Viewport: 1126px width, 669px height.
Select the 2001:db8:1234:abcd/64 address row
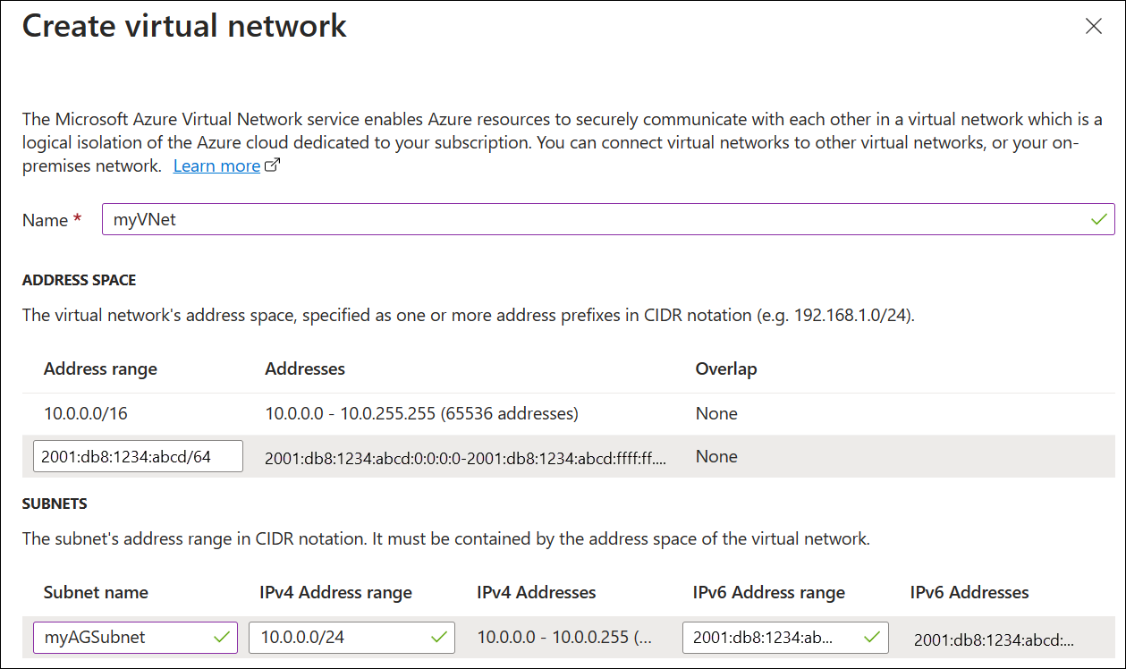point(138,456)
